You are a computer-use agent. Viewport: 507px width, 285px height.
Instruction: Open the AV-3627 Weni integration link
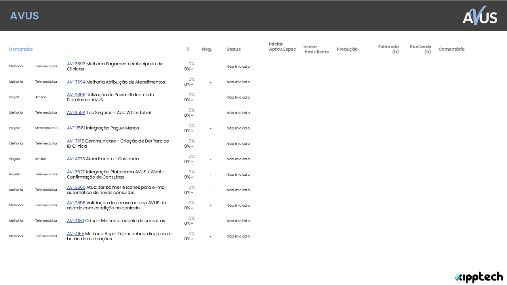pyautogui.click(x=76, y=172)
